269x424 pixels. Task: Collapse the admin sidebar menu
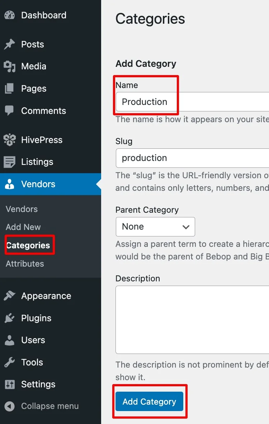click(49, 406)
